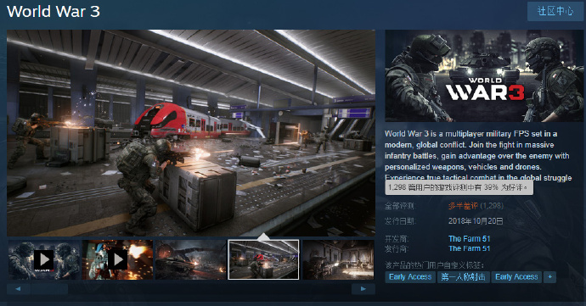Open the 多半差评 review summary link

[463, 206]
